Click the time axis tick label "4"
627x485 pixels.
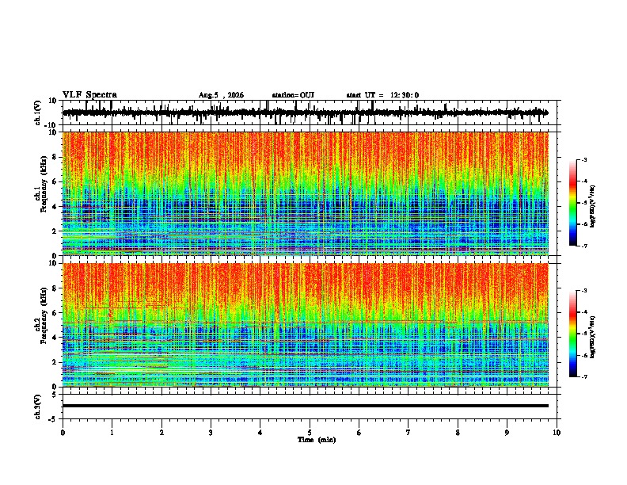260,433
